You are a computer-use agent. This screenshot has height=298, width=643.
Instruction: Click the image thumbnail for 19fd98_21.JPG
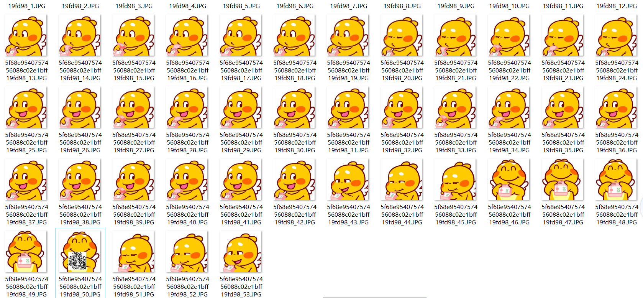tap(455, 35)
